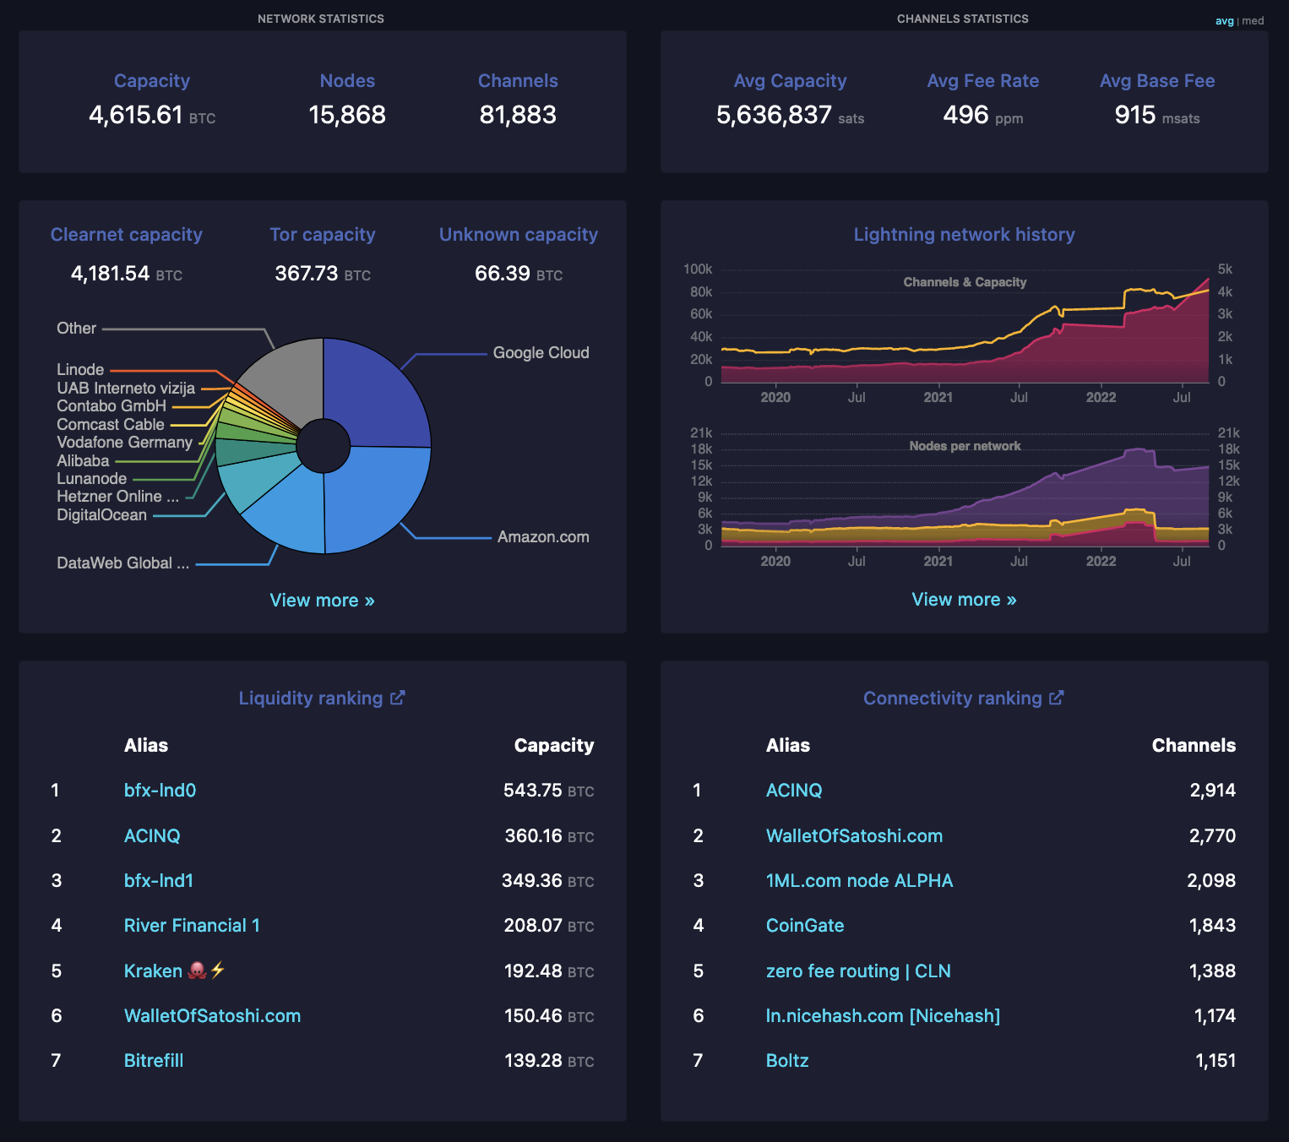
Task: Click the Nodes per network chart
Action: (x=965, y=498)
